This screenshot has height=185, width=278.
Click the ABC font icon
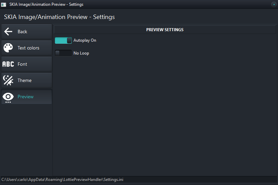pyautogui.click(x=8, y=64)
